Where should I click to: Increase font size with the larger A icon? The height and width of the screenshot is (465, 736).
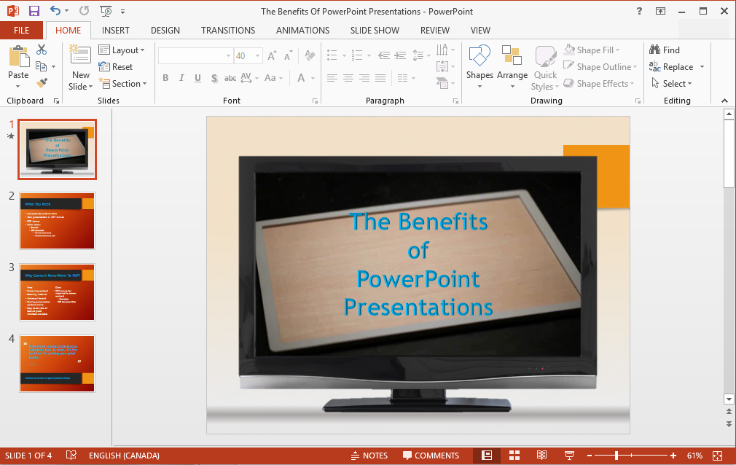tap(272, 56)
